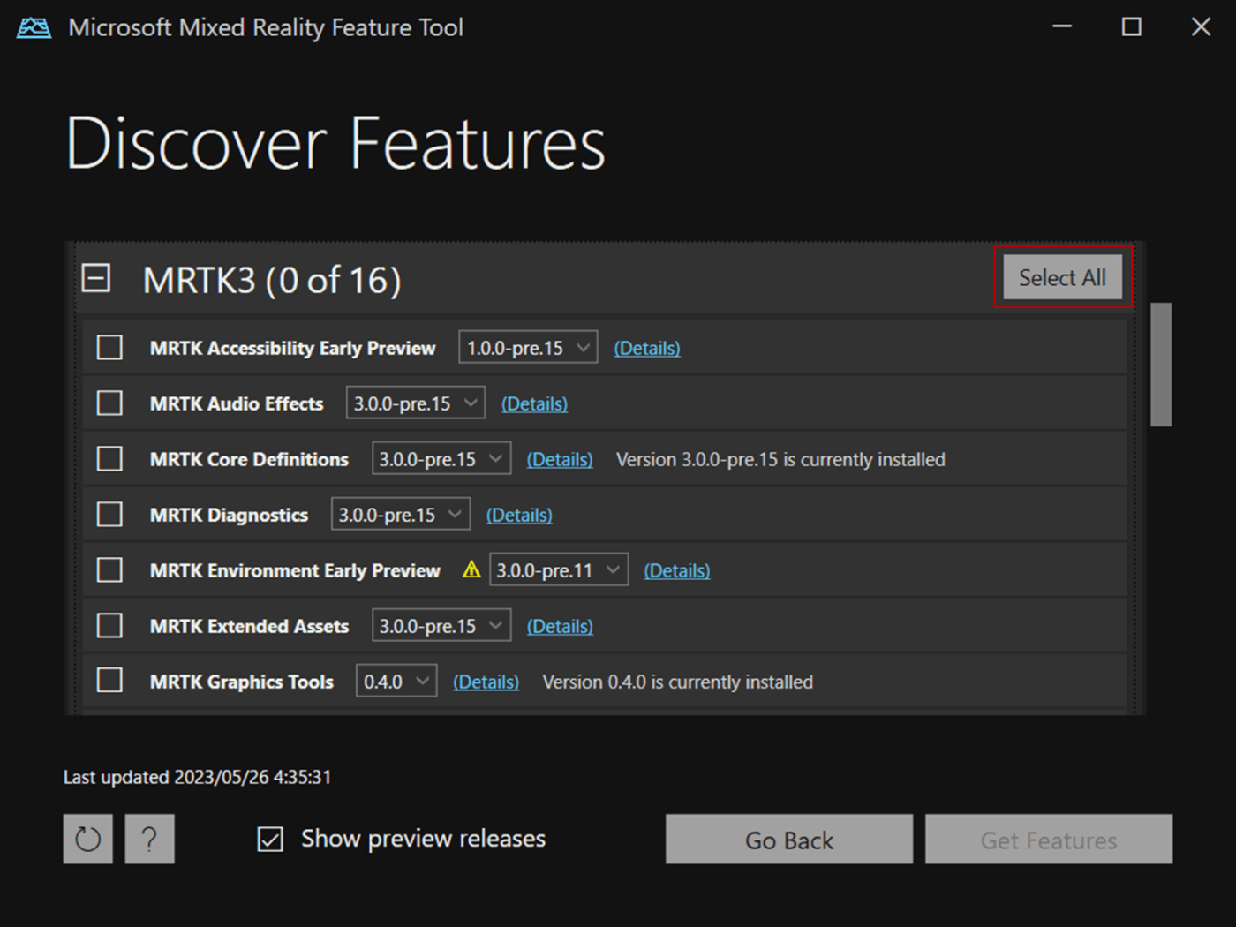1236x927 pixels.
Task: Open version dropdown for MRTK Audio Effects
Action: pyautogui.click(x=415, y=403)
